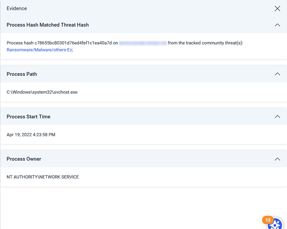This screenshot has height=229, width=287.
Task: Collapse the Process Owner section chevron
Action: click(x=277, y=159)
